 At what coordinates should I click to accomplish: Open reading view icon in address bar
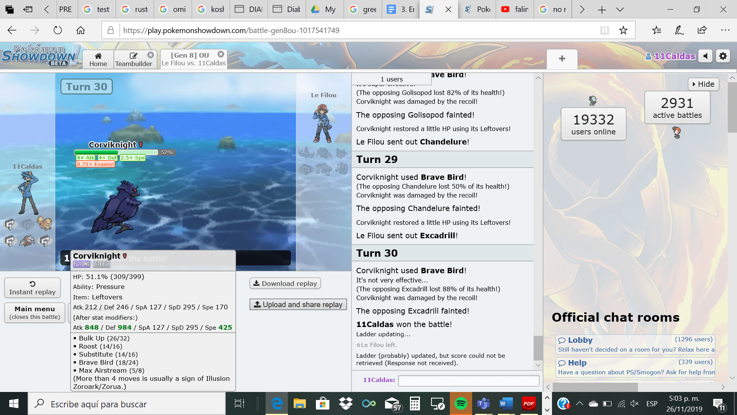click(x=605, y=30)
